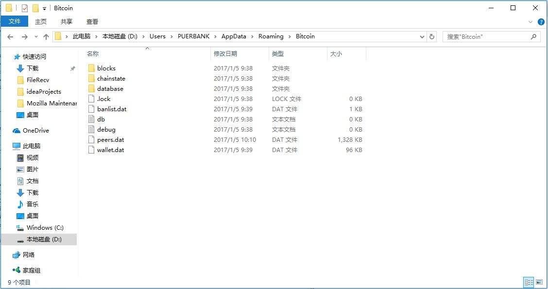
Task: Open the pinned 下载 under quick access
Action: pyautogui.click(x=33, y=68)
